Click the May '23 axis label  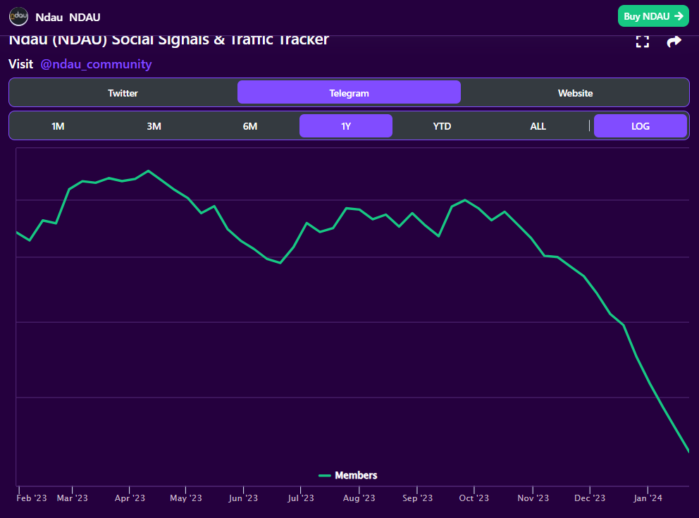pyautogui.click(x=186, y=498)
